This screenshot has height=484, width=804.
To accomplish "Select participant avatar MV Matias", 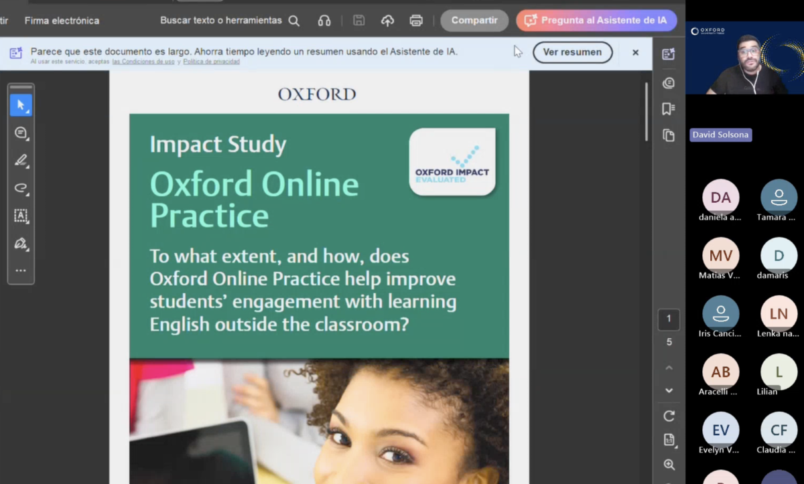I will click(x=721, y=256).
